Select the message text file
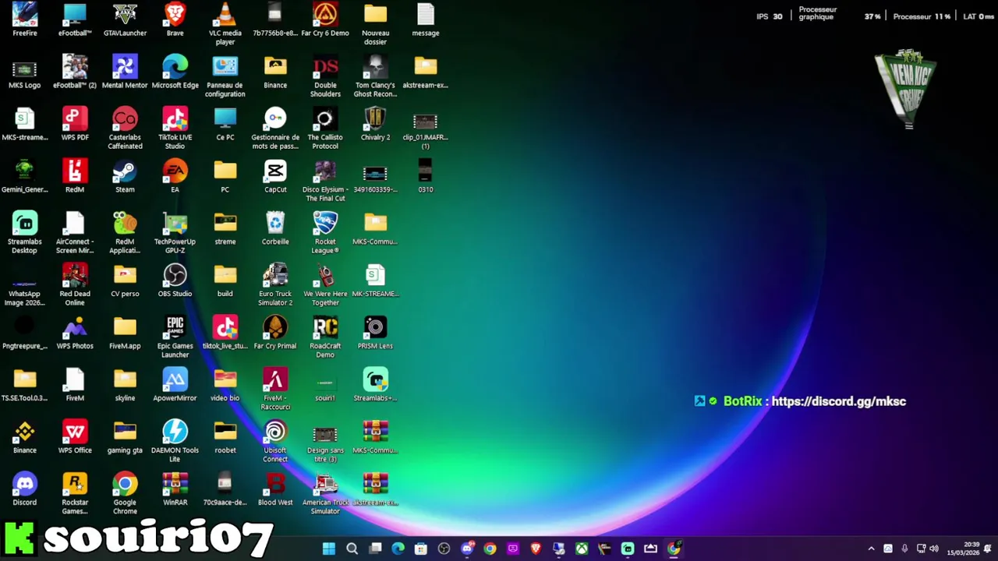This screenshot has width=998, height=561. (x=425, y=19)
